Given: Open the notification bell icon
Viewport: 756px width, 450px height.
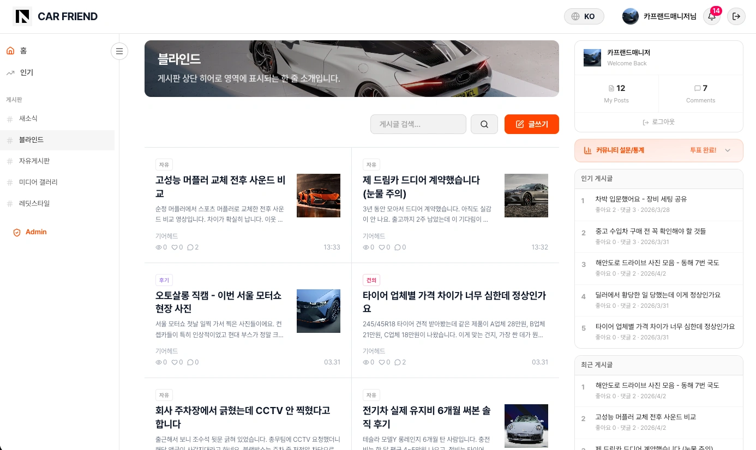Looking at the screenshot, I should pos(712,16).
